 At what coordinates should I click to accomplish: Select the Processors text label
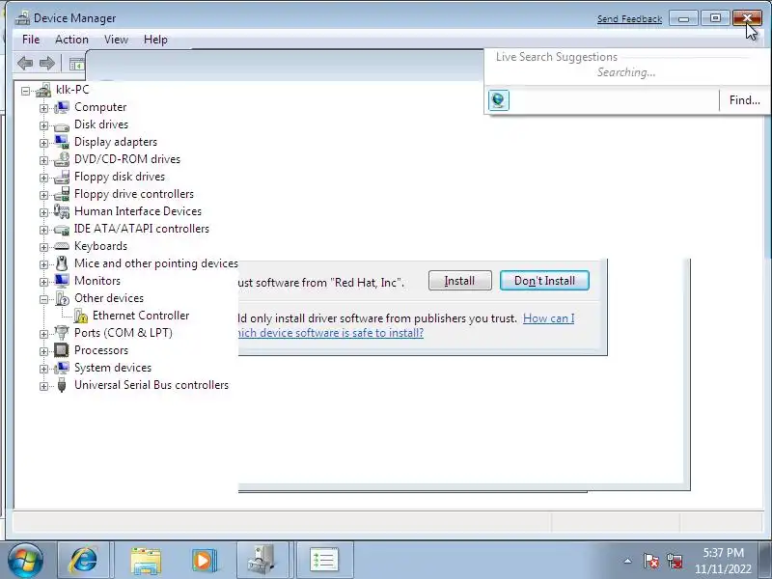(101, 350)
